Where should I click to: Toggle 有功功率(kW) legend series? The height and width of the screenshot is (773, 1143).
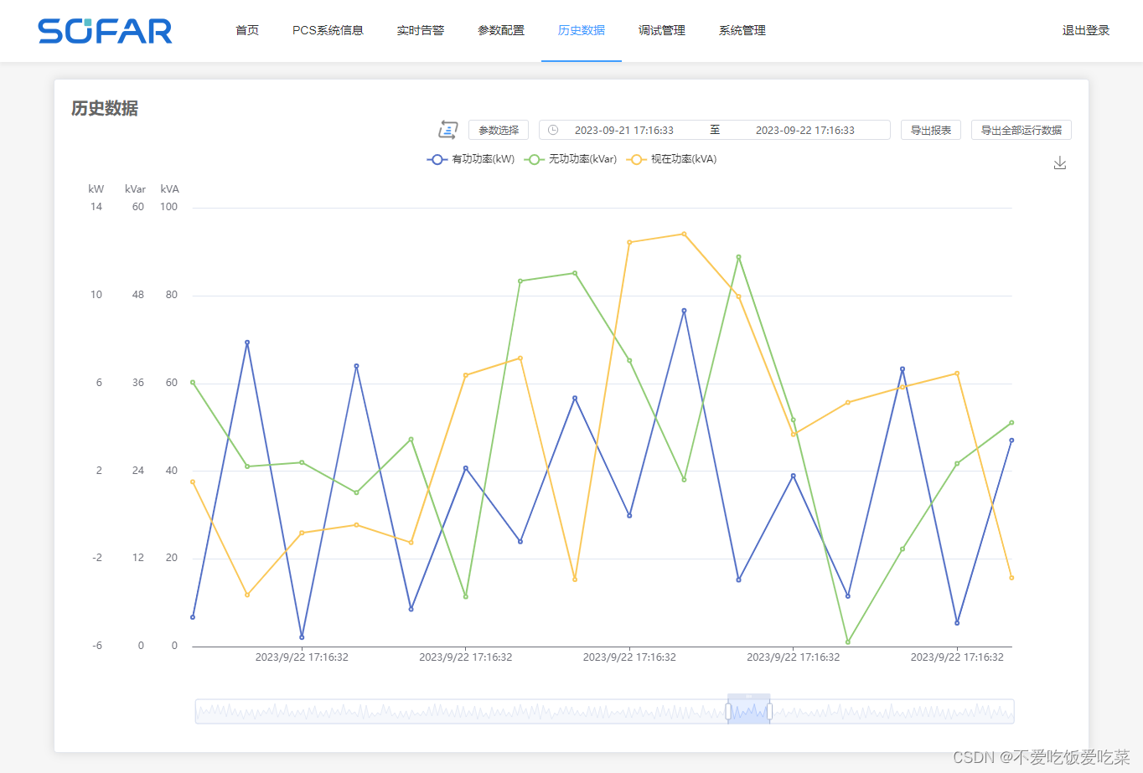[x=471, y=159]
